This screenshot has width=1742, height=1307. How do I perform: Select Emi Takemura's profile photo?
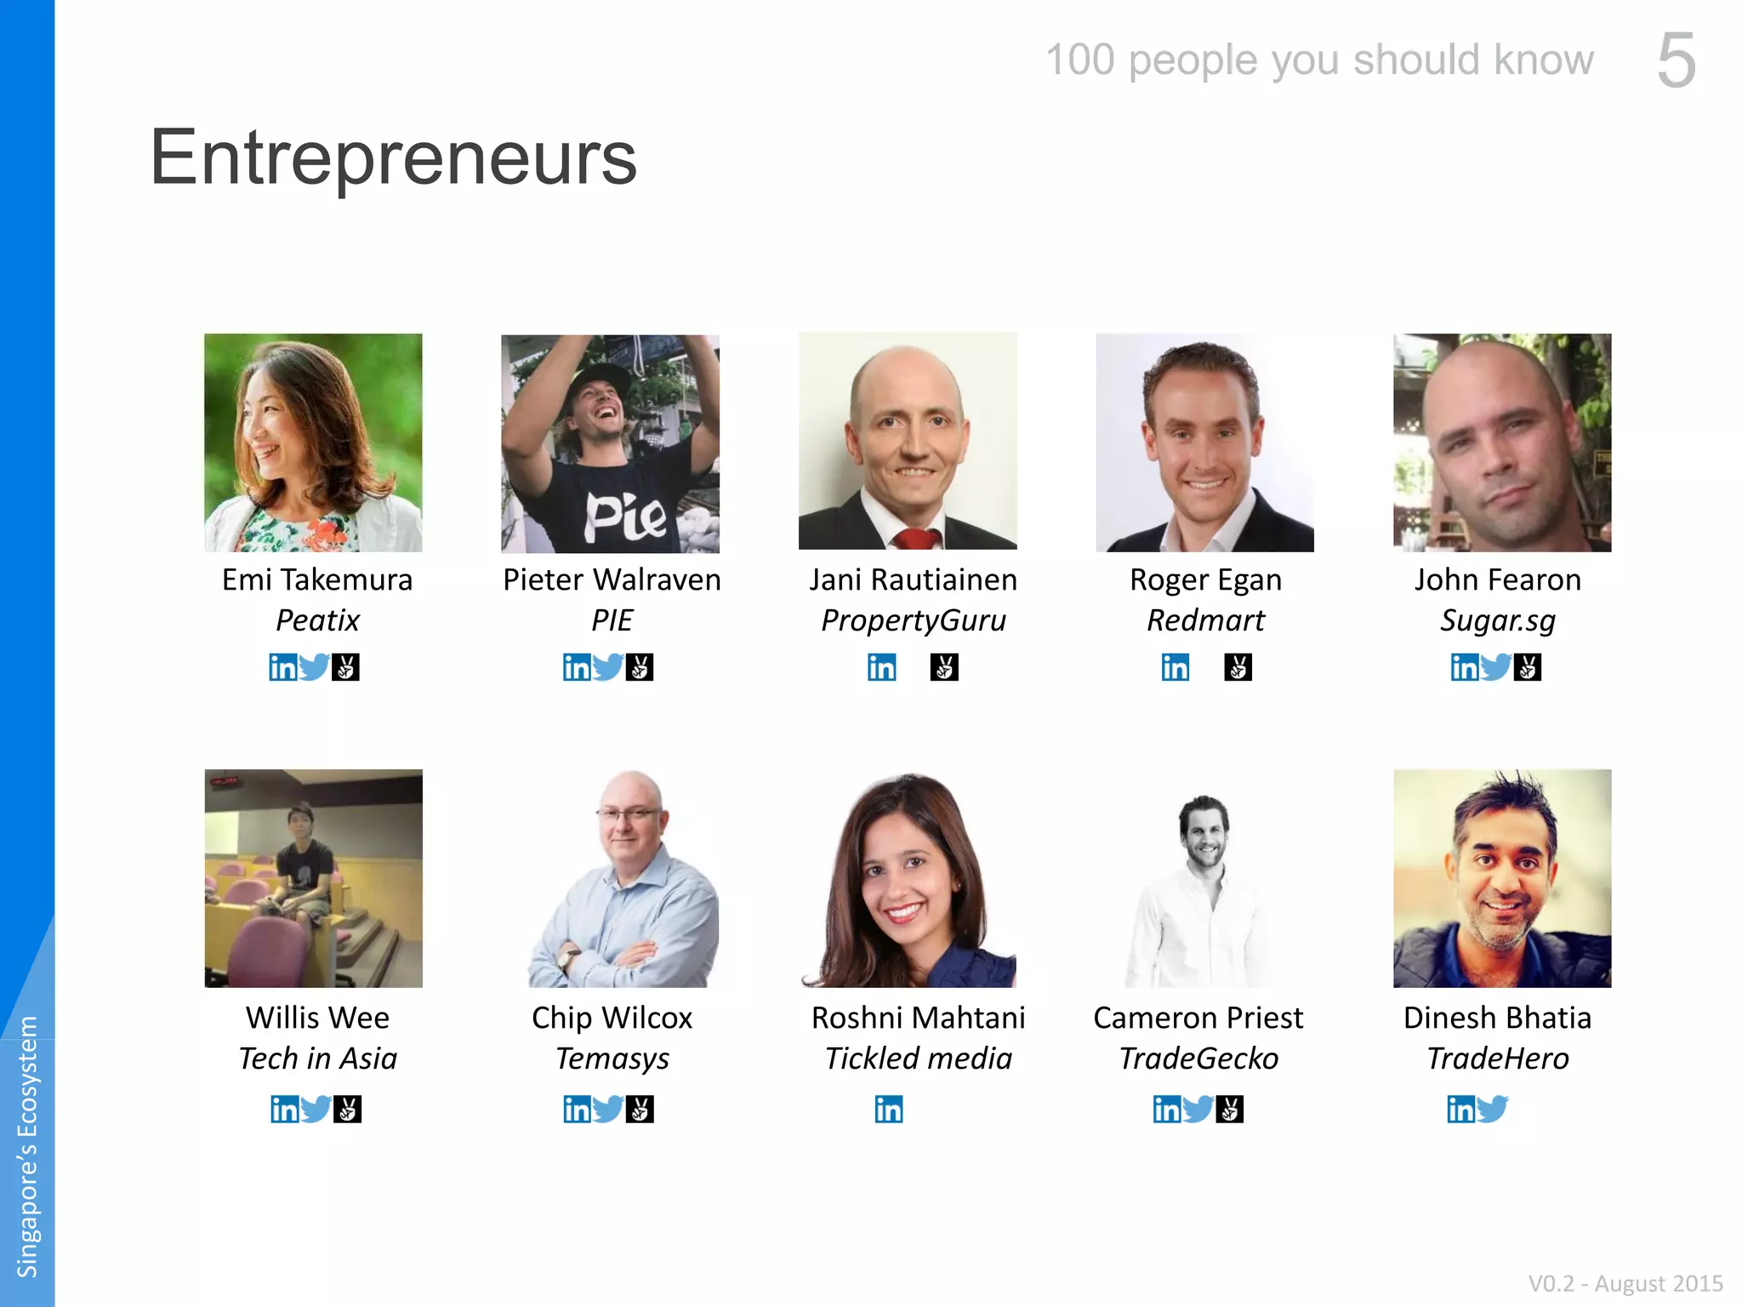(313, 442)
